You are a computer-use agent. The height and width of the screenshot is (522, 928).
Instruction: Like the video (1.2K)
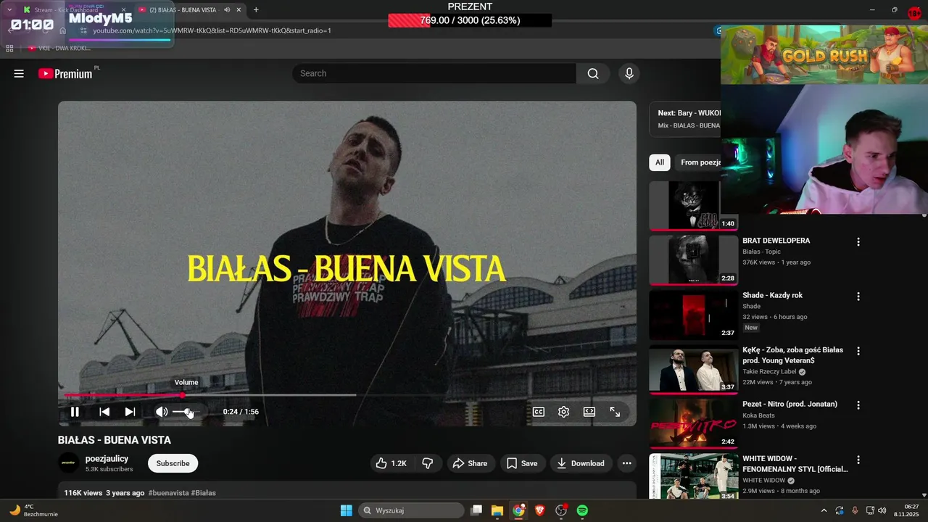tap(391, 463)
